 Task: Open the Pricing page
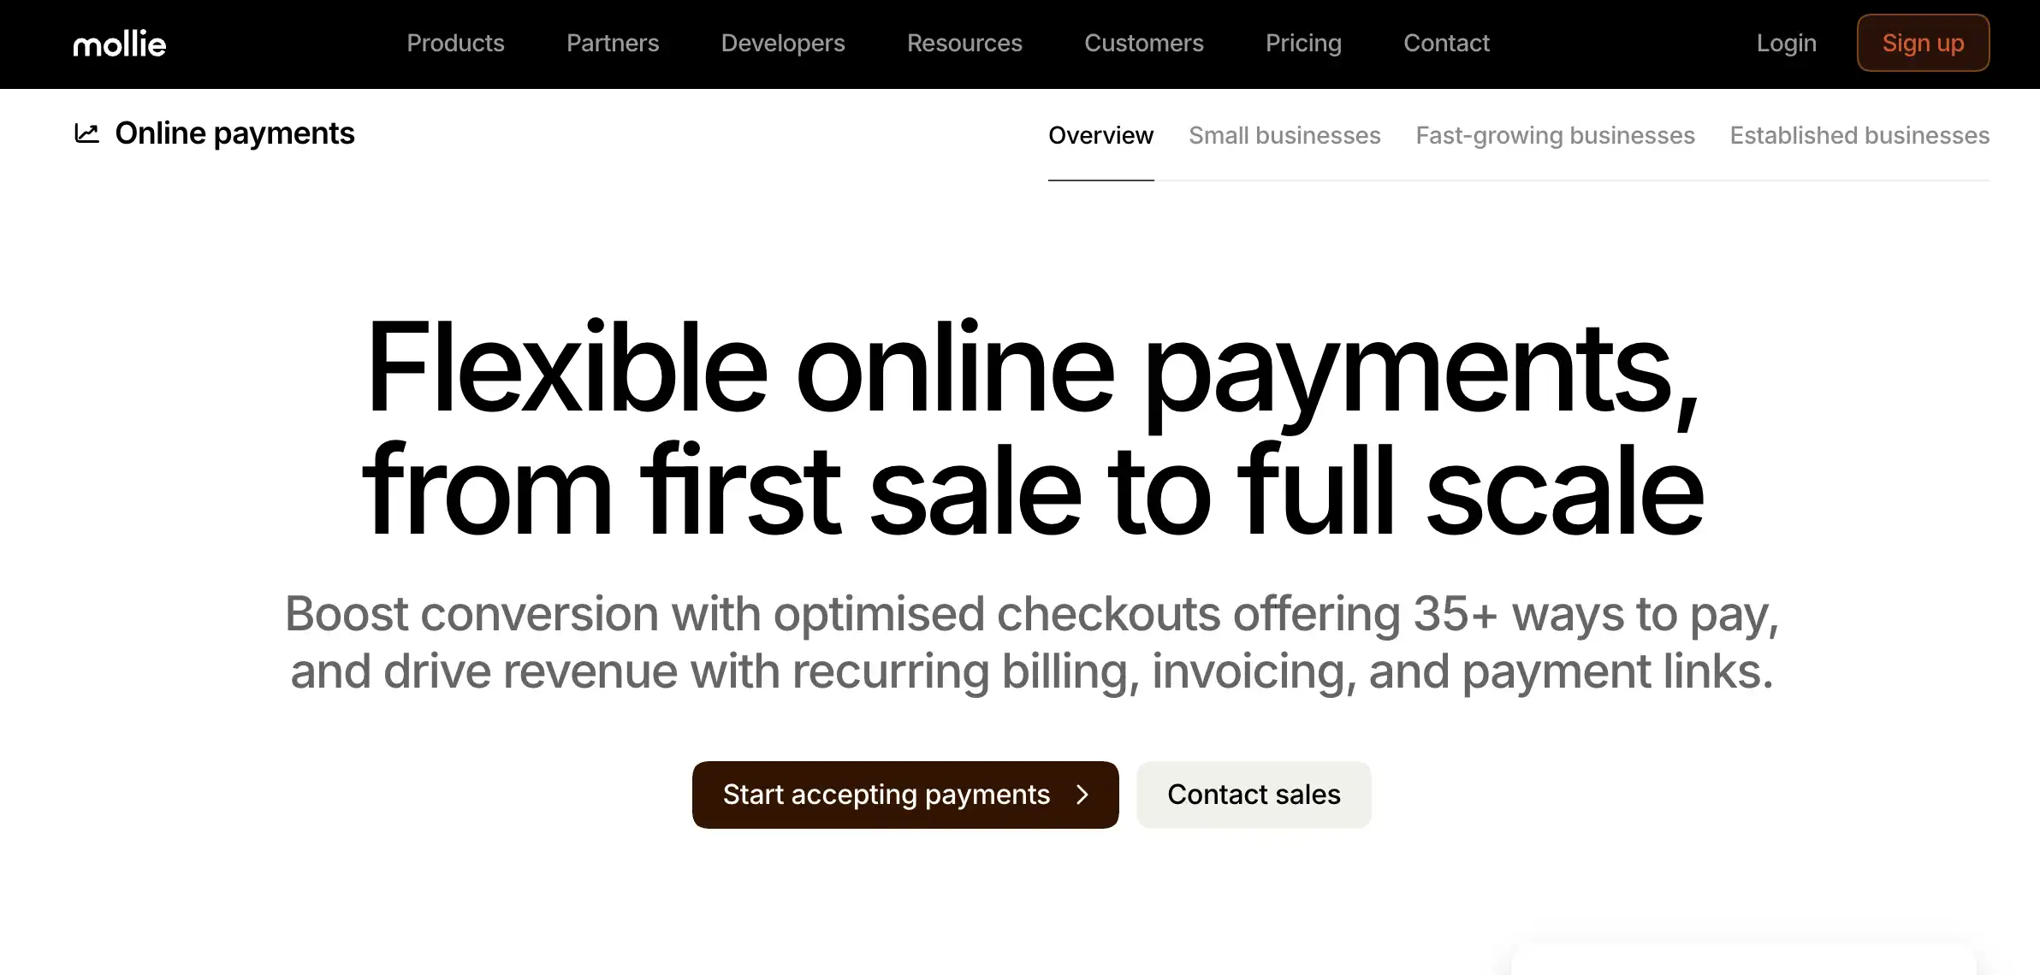tap(1303, 43)
